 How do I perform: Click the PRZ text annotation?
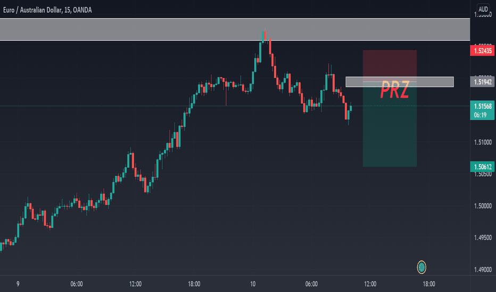click(x=394, y=90)
